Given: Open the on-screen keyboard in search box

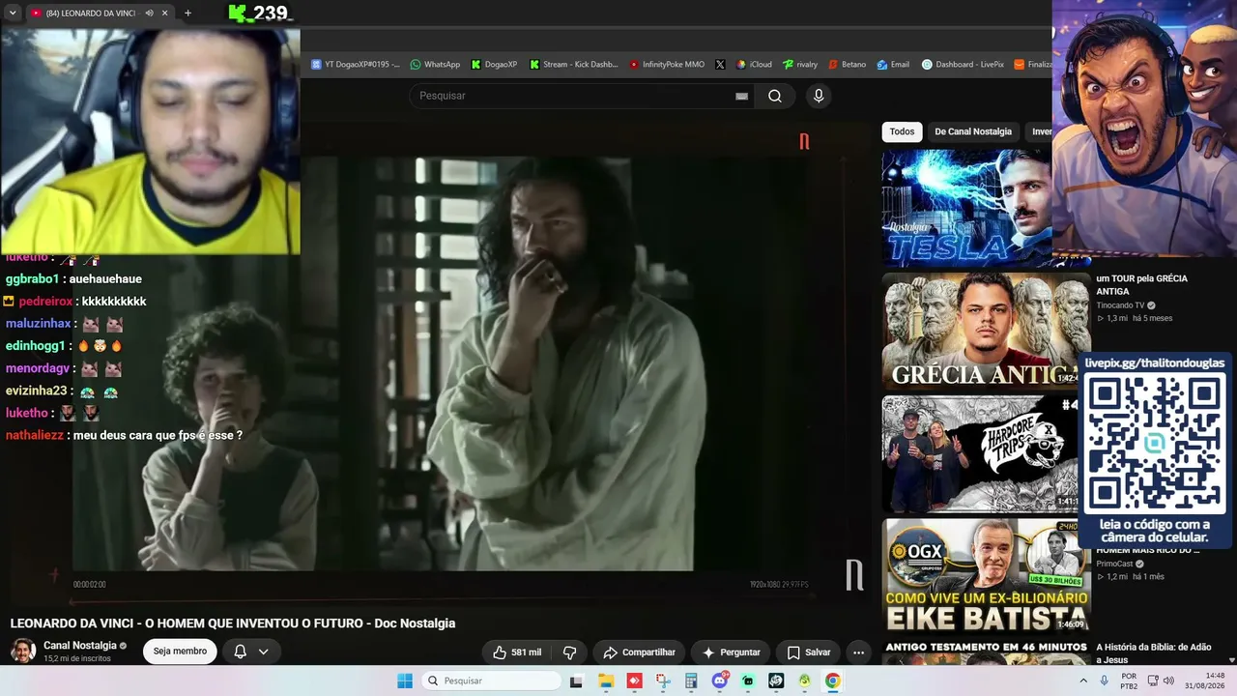Looking at the screenshot, I should tap(742, 96).
